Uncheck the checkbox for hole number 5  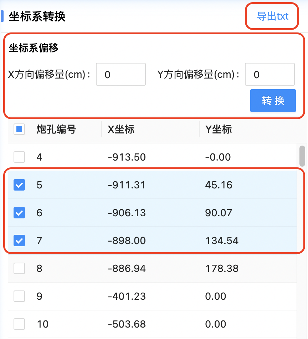[x=19, y=185]
